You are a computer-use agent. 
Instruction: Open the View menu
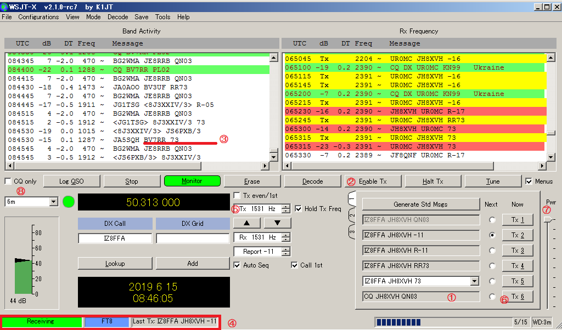(x=72, y=17)
